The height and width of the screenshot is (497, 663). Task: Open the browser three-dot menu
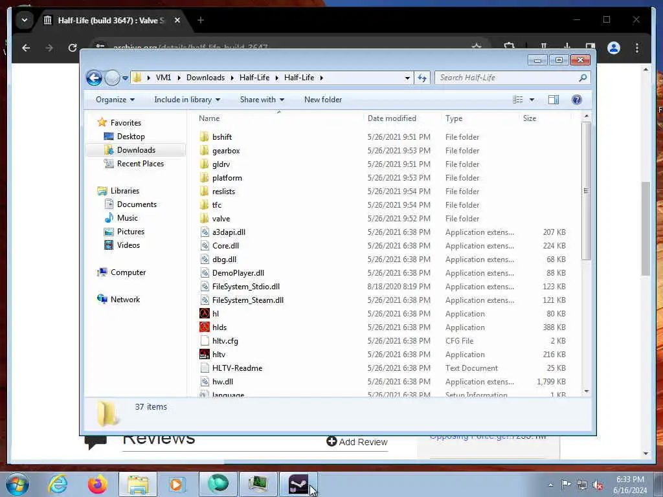637,48
